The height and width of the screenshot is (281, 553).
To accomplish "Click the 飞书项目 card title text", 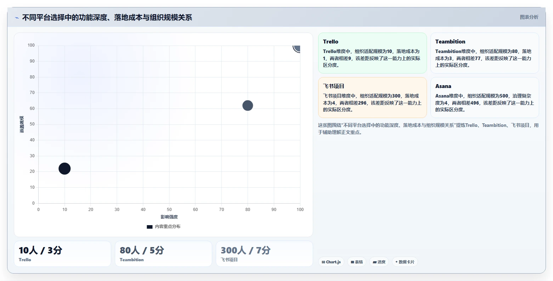I will (334, 86).
